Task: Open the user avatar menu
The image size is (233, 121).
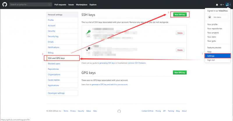Action: pyautogui.click(x=228, y=5)
